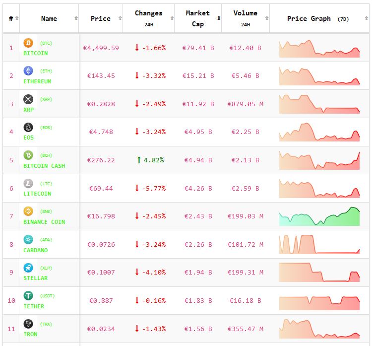Sort by Volume 24H column header
The width and height of the screenshot is (372, 346).
(245, 18)
